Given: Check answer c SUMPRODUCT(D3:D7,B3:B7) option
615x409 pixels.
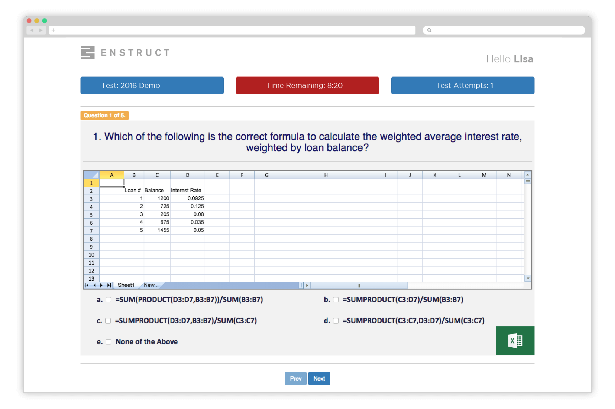Looking at the screenshot, I should pos(108,321).
